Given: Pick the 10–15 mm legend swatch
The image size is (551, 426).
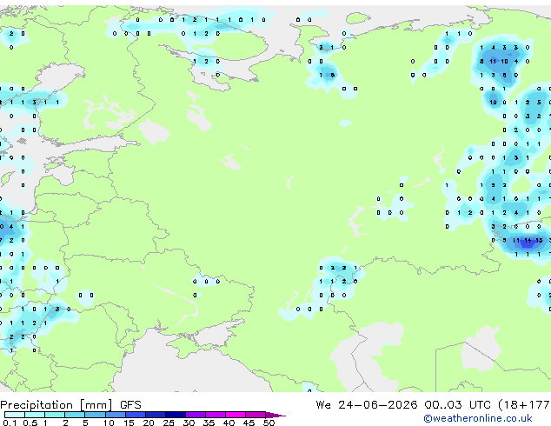Looking at the screenshot, I should 115,415.
